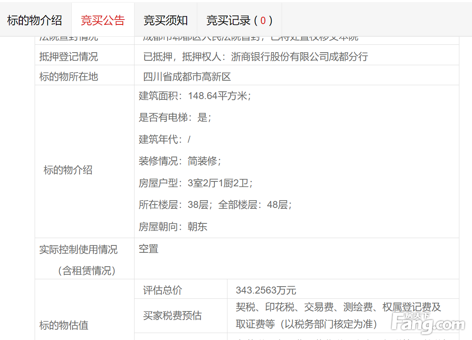Viewport: 472px width, 340px height.
Task: Click the 343.2563万元 valuation amount
Action: (x=266, y=290)
